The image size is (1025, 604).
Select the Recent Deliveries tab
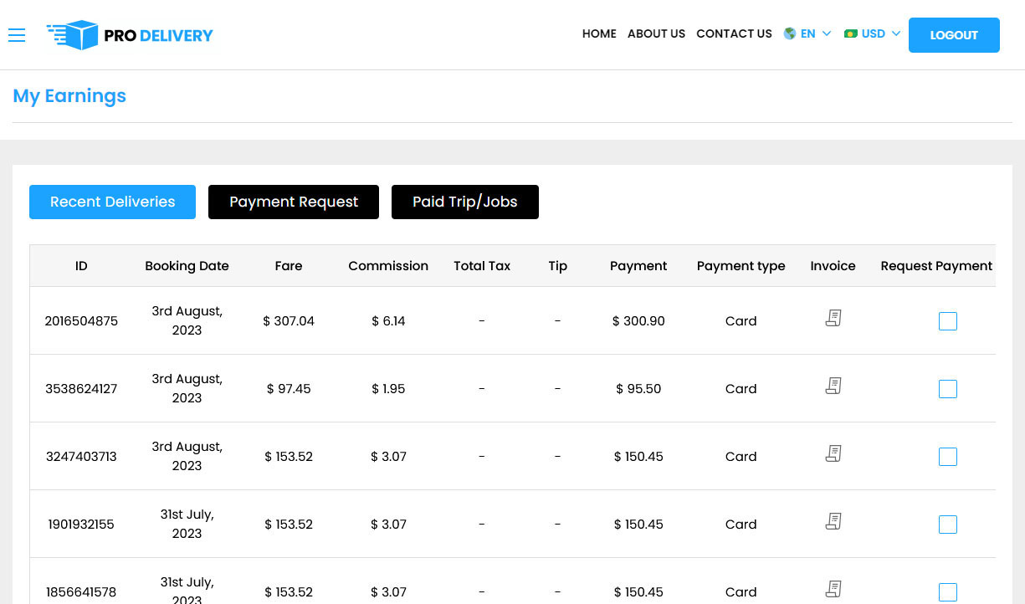[x=112, y=202]
